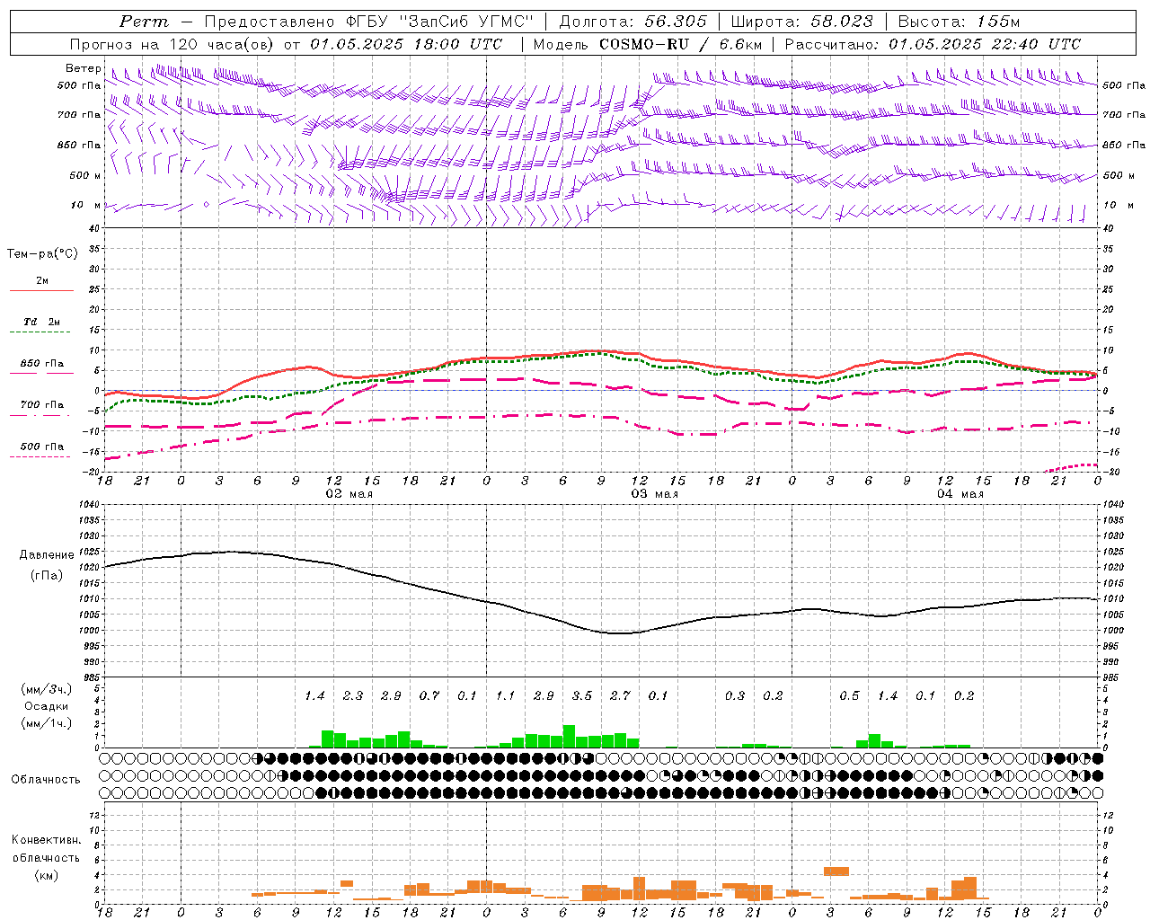Viewport: 1150px width, 920px height.
Task: Click the "04 мая" date label
Action: 960,494
